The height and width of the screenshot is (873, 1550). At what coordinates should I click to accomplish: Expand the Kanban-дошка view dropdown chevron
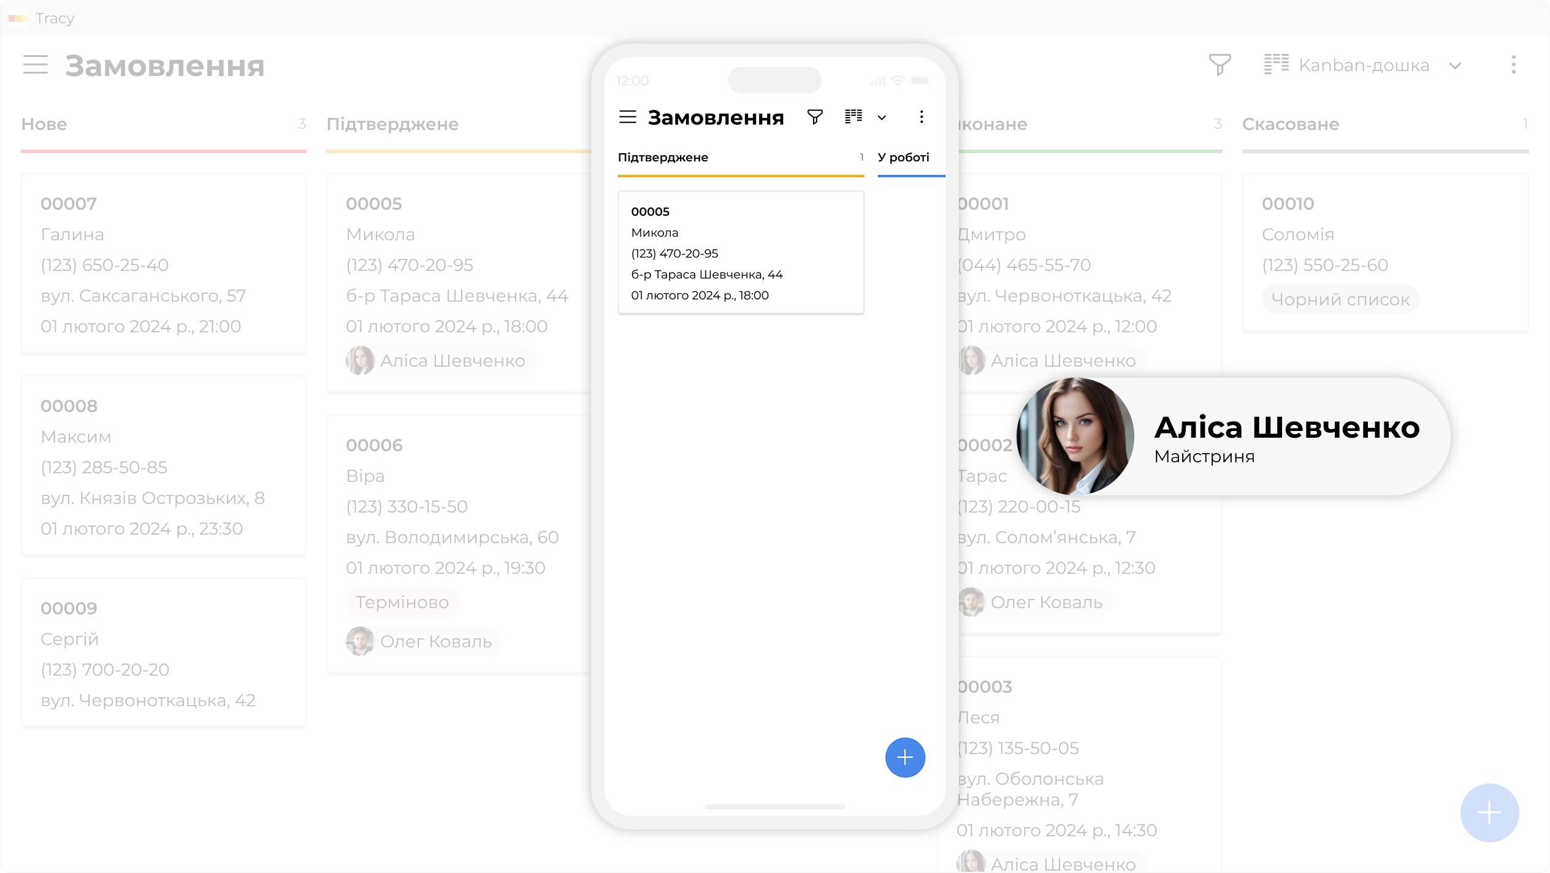1456,66
